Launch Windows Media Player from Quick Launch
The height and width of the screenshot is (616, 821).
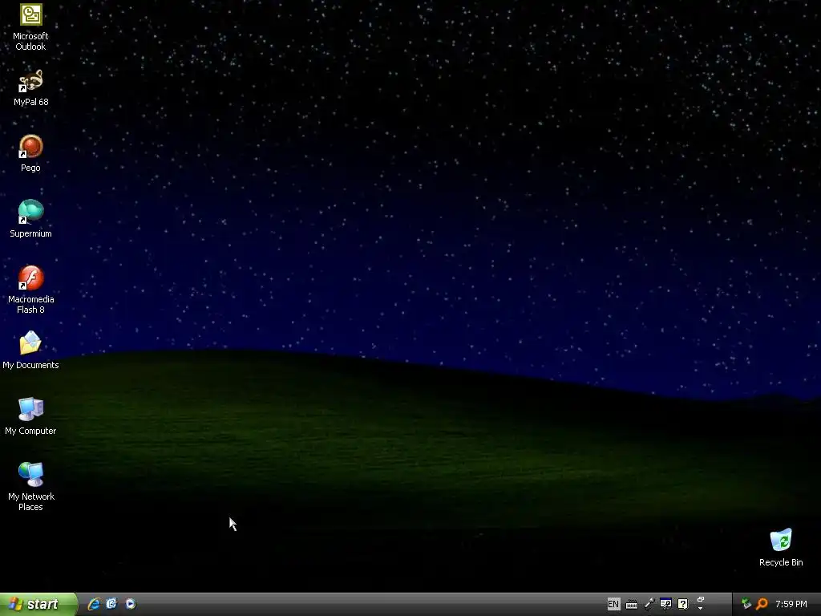(131, 604)
